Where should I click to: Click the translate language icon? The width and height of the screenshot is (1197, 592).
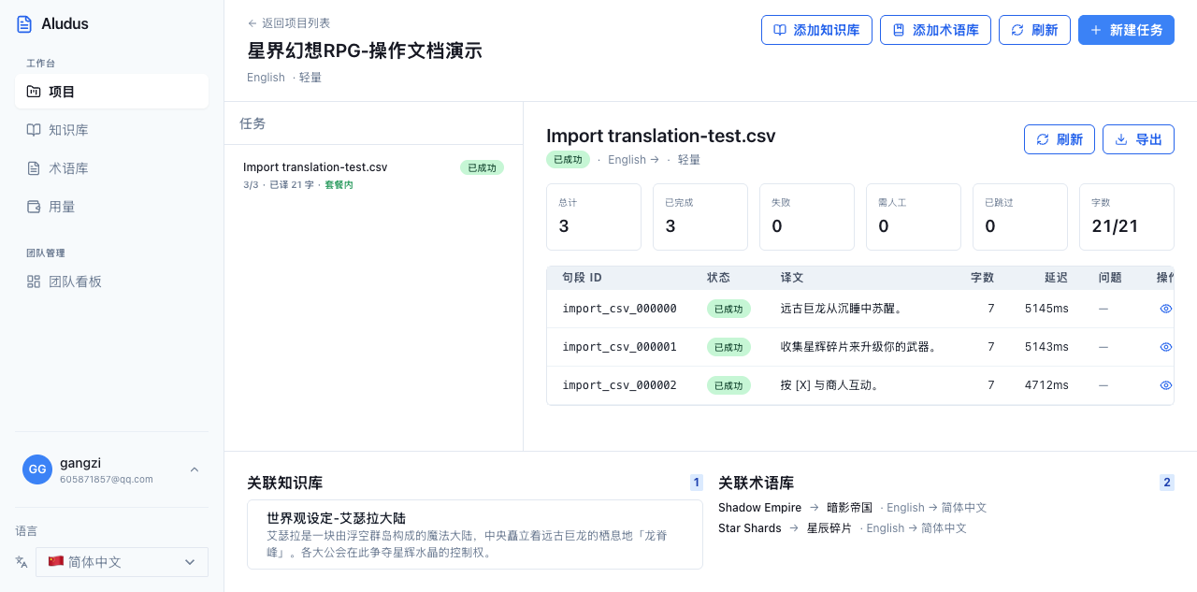[x=22, y=562]
